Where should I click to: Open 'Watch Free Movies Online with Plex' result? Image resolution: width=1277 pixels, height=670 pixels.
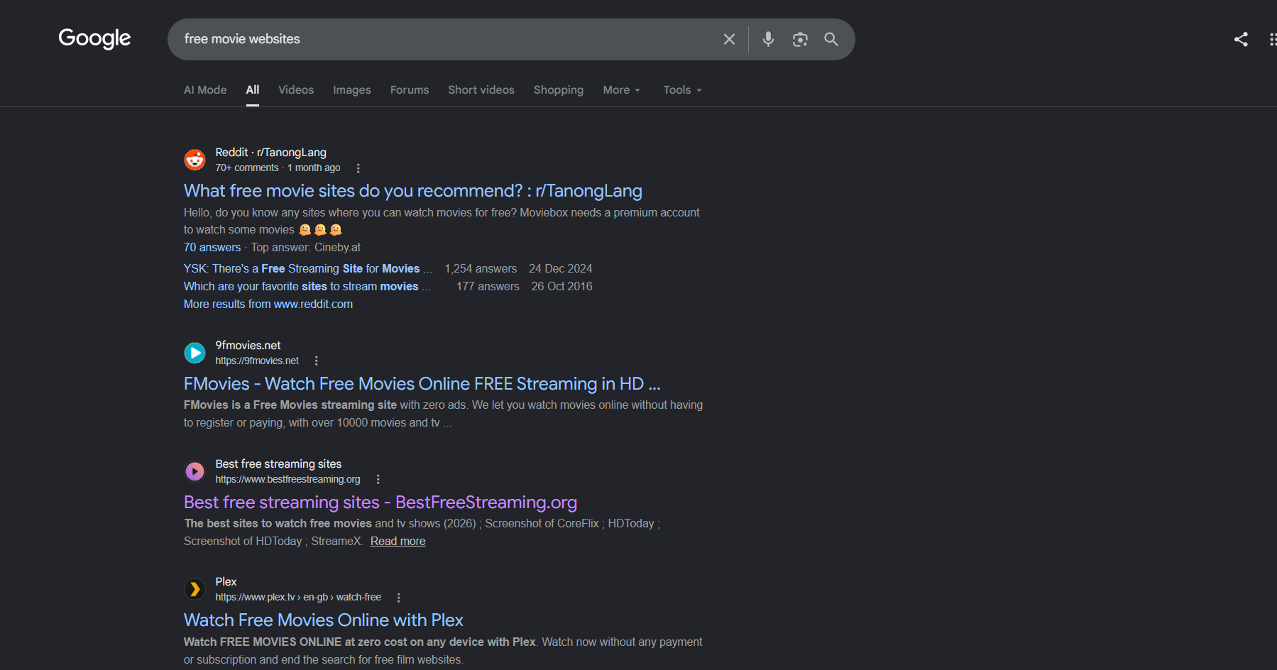point(324,620)
